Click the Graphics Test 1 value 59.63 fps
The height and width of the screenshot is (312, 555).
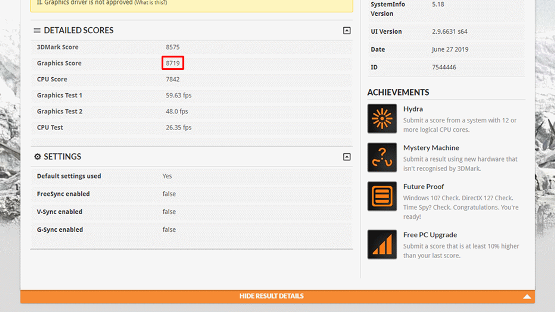(179, 95)
